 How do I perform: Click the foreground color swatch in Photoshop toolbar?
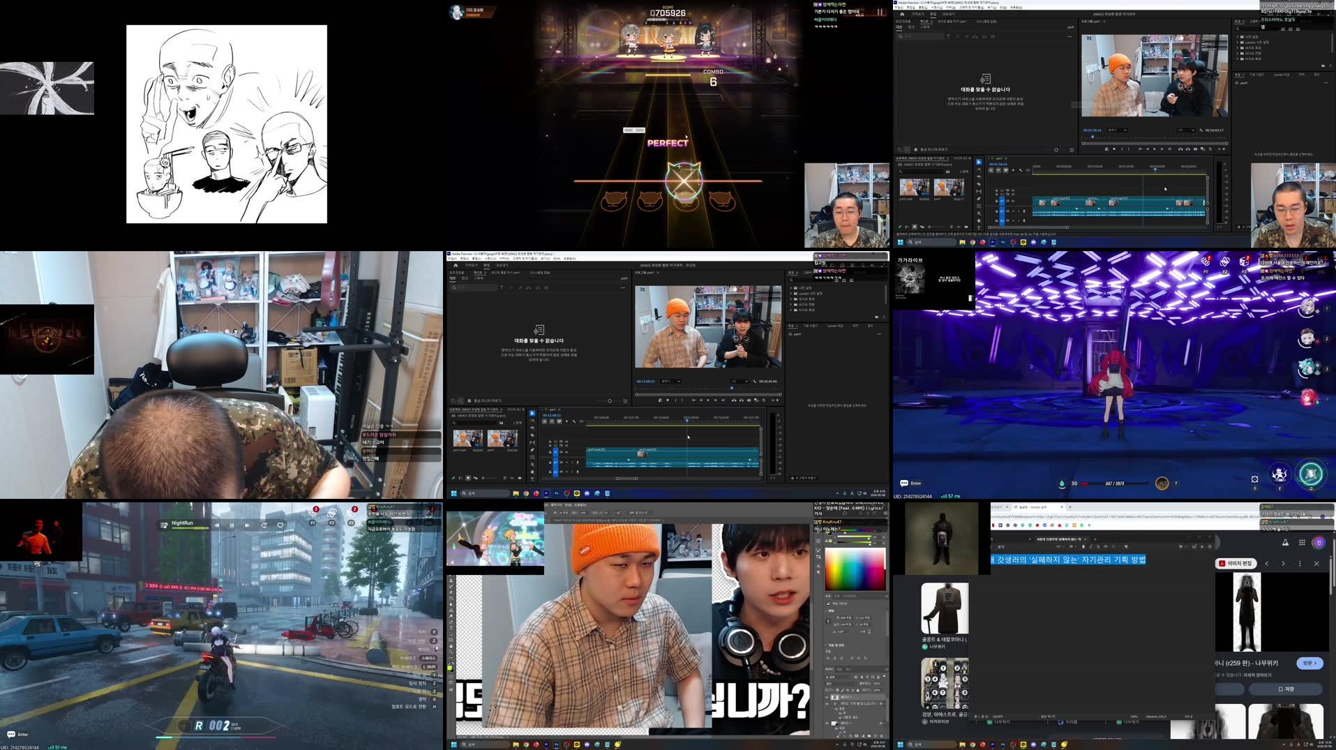point(450,667)
